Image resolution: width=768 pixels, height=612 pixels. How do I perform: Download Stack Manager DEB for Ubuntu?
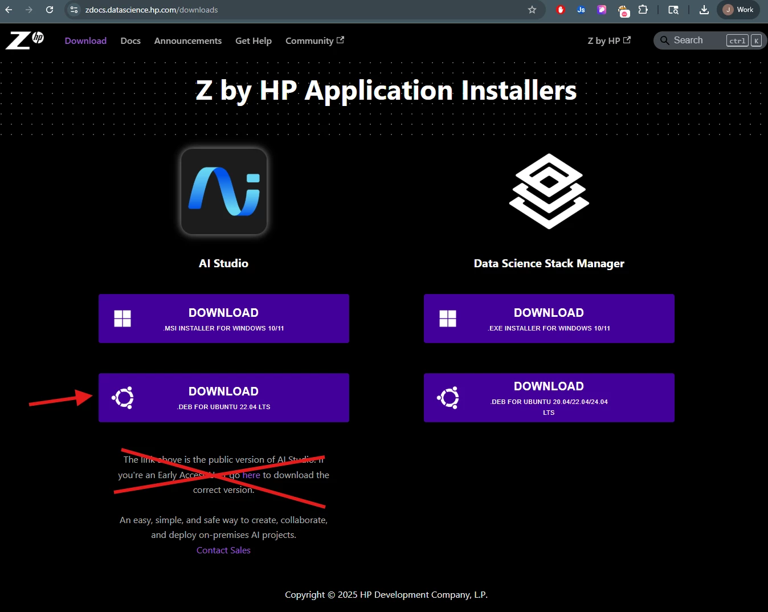click(x=549, y=398)
